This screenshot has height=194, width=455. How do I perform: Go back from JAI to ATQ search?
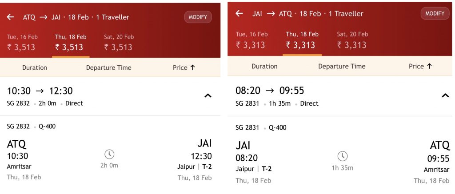click(239, 14)
